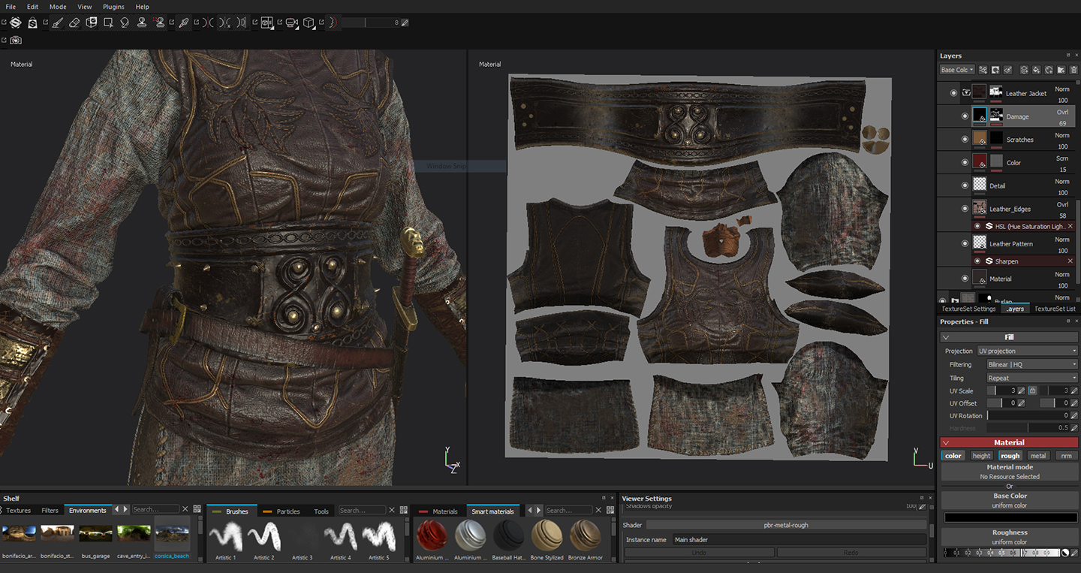Click the cube perspective view icon
This screenshot has width=1081, height=573.
(309, 23)
